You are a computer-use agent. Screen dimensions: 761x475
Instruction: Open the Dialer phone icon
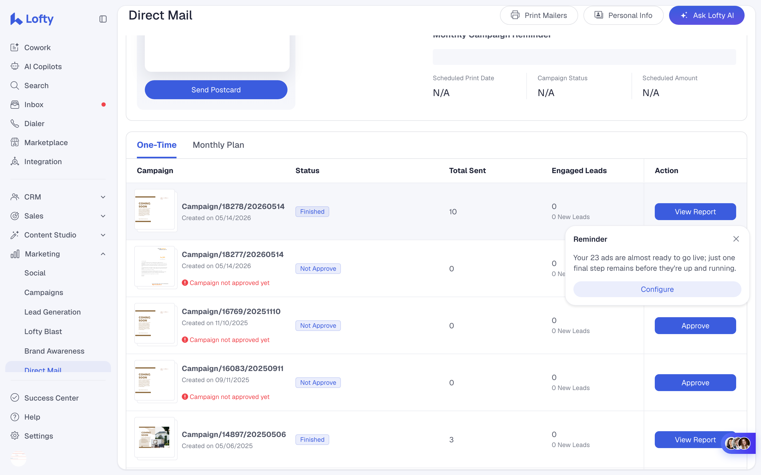(x=15, y=123)
